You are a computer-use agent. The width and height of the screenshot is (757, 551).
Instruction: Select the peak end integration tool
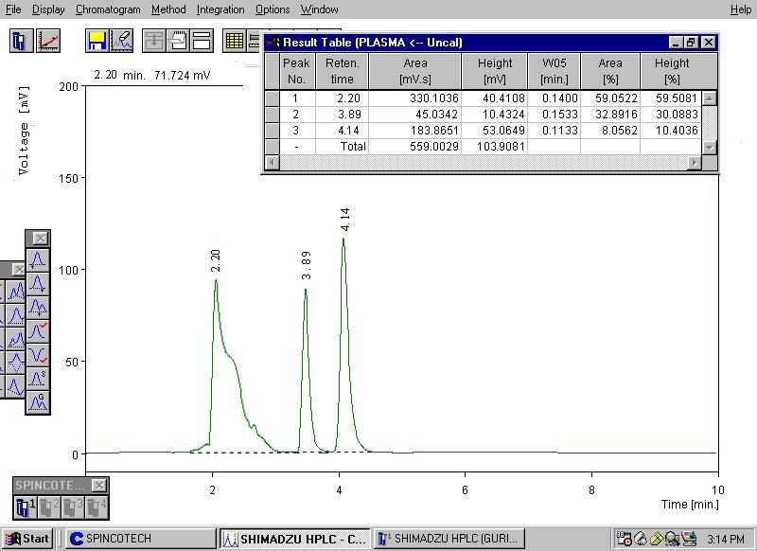[x=38, y=283]
